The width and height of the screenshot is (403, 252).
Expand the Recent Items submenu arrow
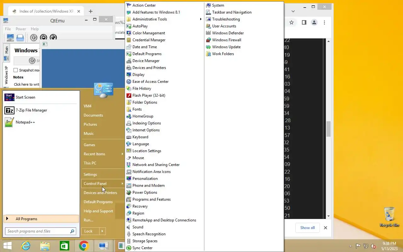point(122,154)
